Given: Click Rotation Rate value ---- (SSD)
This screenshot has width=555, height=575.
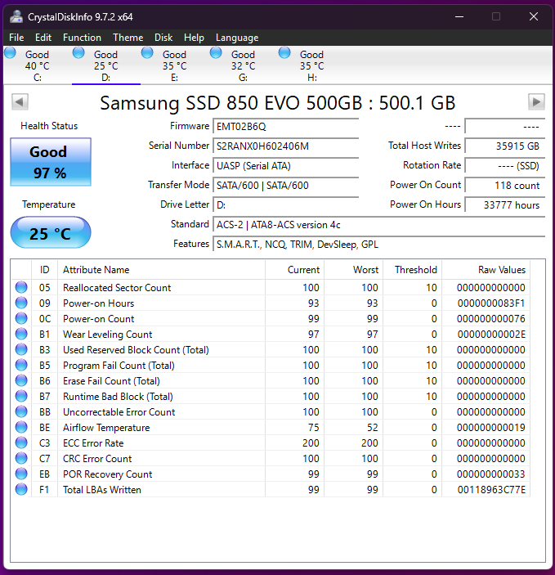Looking at the screenshot, I should coord(505,166).
